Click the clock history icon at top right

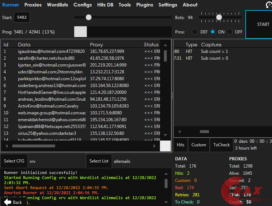click(x=269, y=5)
